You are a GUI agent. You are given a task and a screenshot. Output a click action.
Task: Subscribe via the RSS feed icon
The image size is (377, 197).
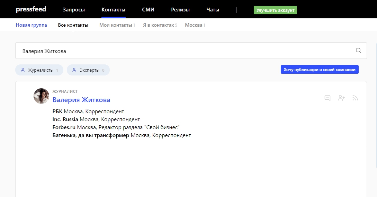point(355,98)
